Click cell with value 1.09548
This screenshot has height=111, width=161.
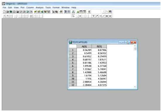(84, 66)
